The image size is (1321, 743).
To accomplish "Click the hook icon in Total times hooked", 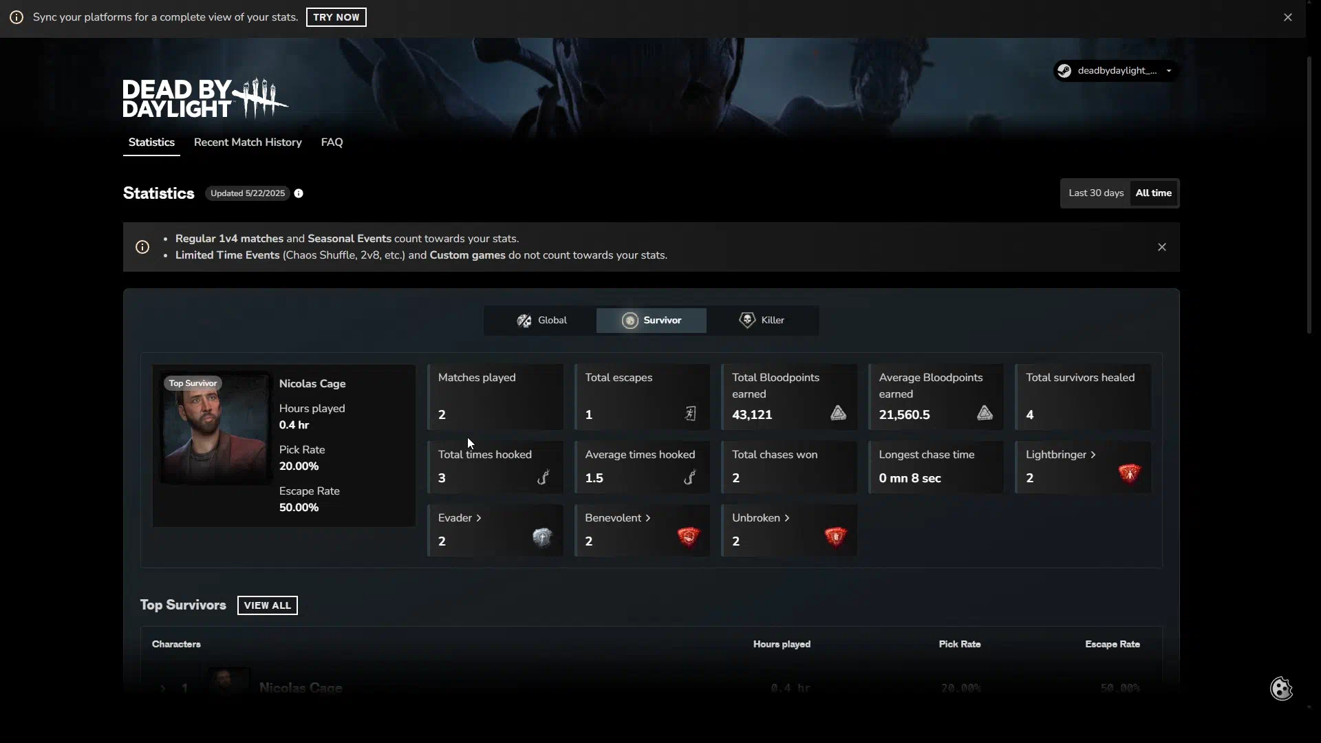I will point(544,477).
